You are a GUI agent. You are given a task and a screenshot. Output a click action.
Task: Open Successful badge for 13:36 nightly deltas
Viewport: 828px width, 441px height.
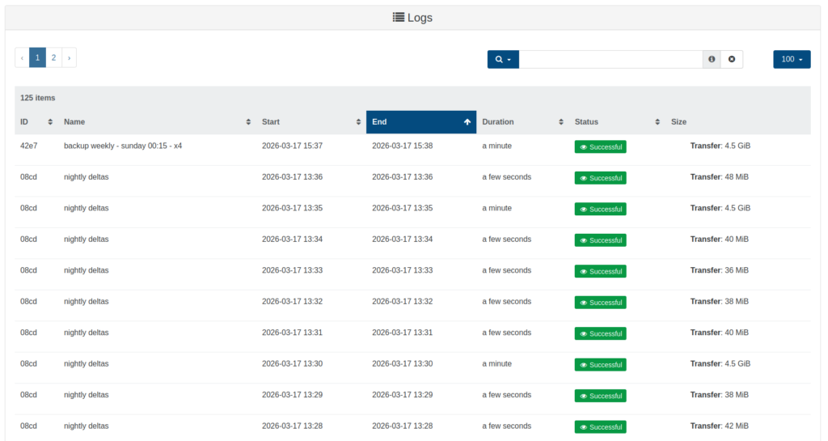click(x=600, y=178)
